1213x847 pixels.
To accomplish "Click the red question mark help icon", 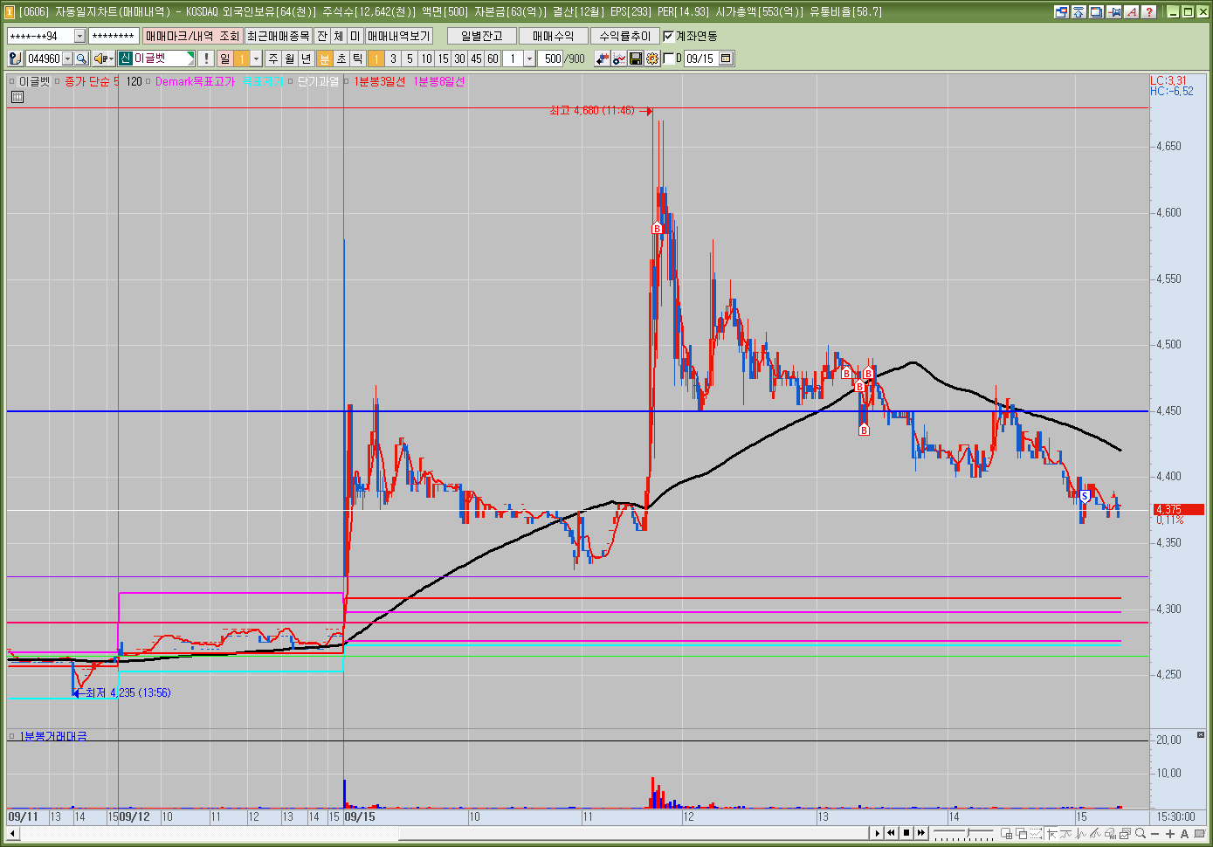I will tap(1149, 12).
